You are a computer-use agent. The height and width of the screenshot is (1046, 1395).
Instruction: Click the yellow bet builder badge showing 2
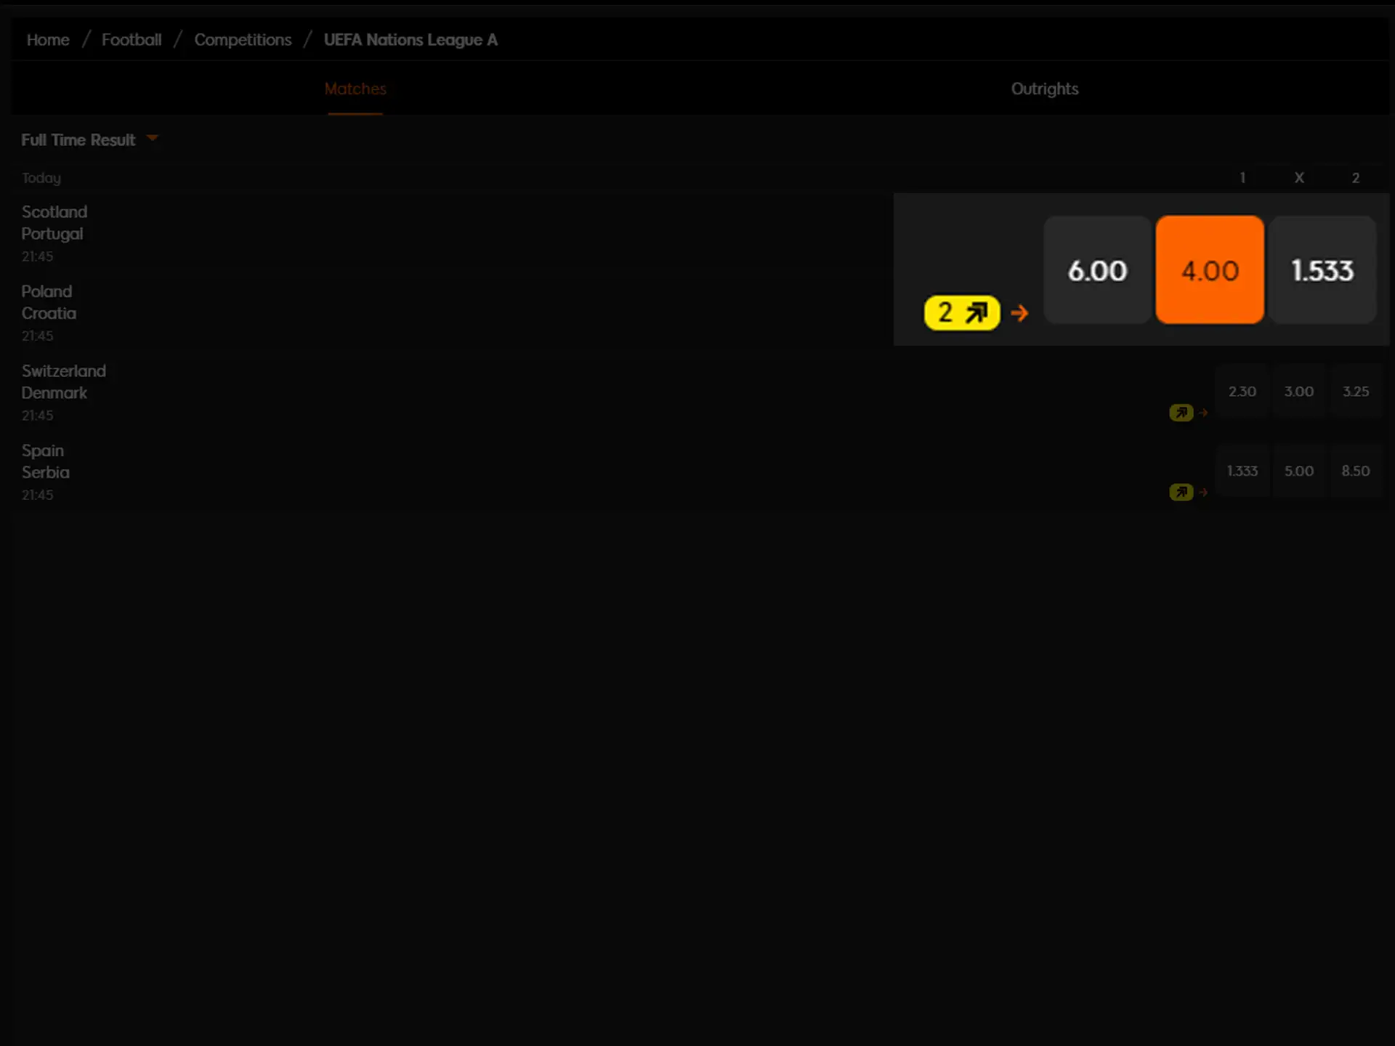pos(962,313)
